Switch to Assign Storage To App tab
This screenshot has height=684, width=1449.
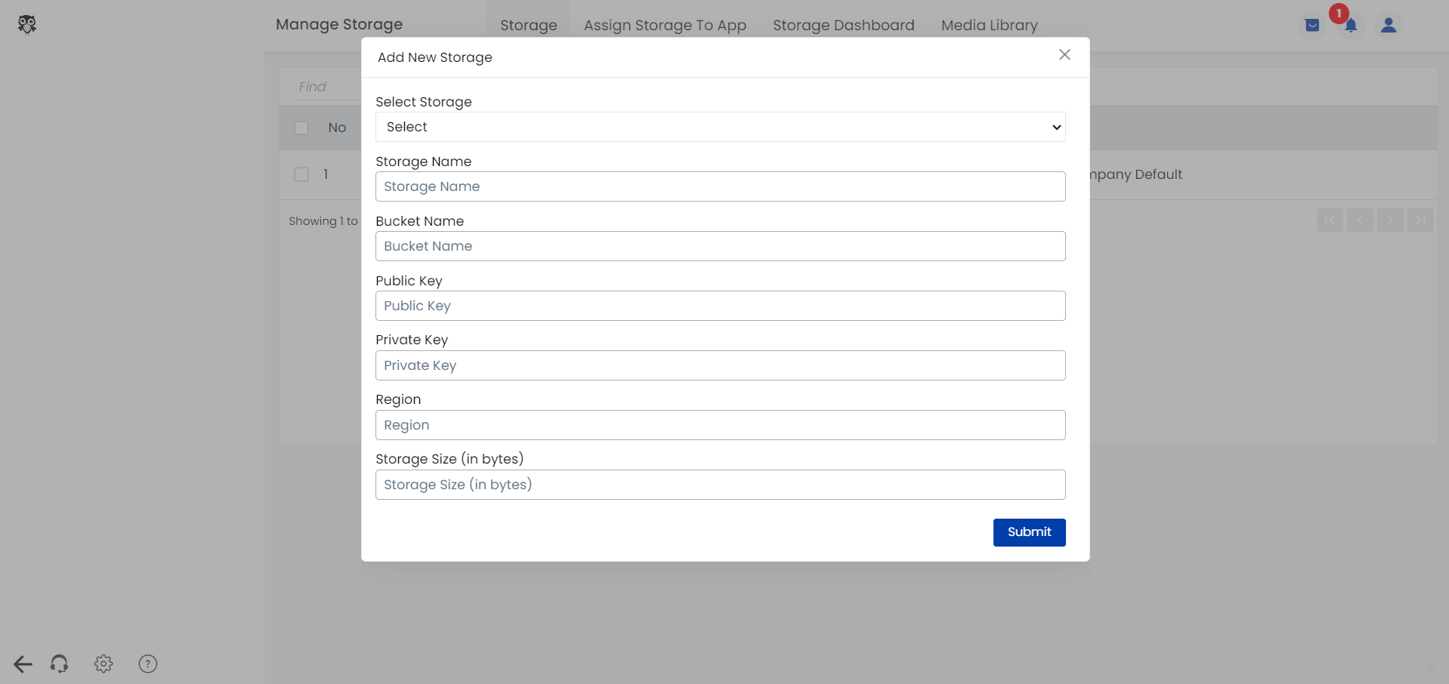(665, 25)
